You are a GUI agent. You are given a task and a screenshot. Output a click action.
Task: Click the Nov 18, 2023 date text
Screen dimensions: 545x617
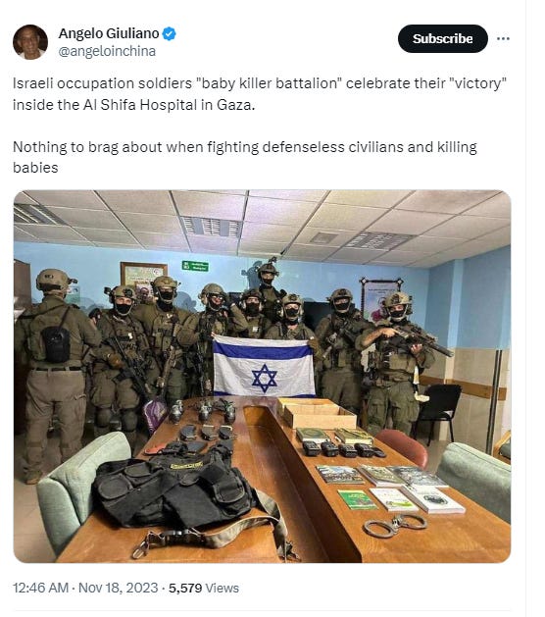[118, 588]
